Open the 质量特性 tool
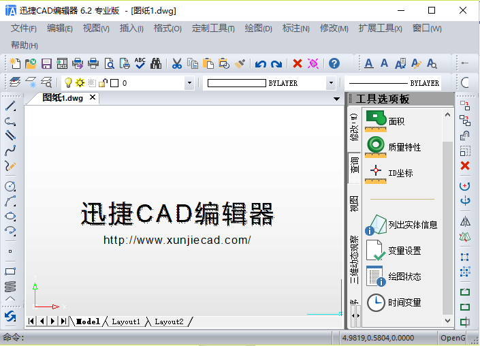Screen dimensions: 480x346 (393, 147)
